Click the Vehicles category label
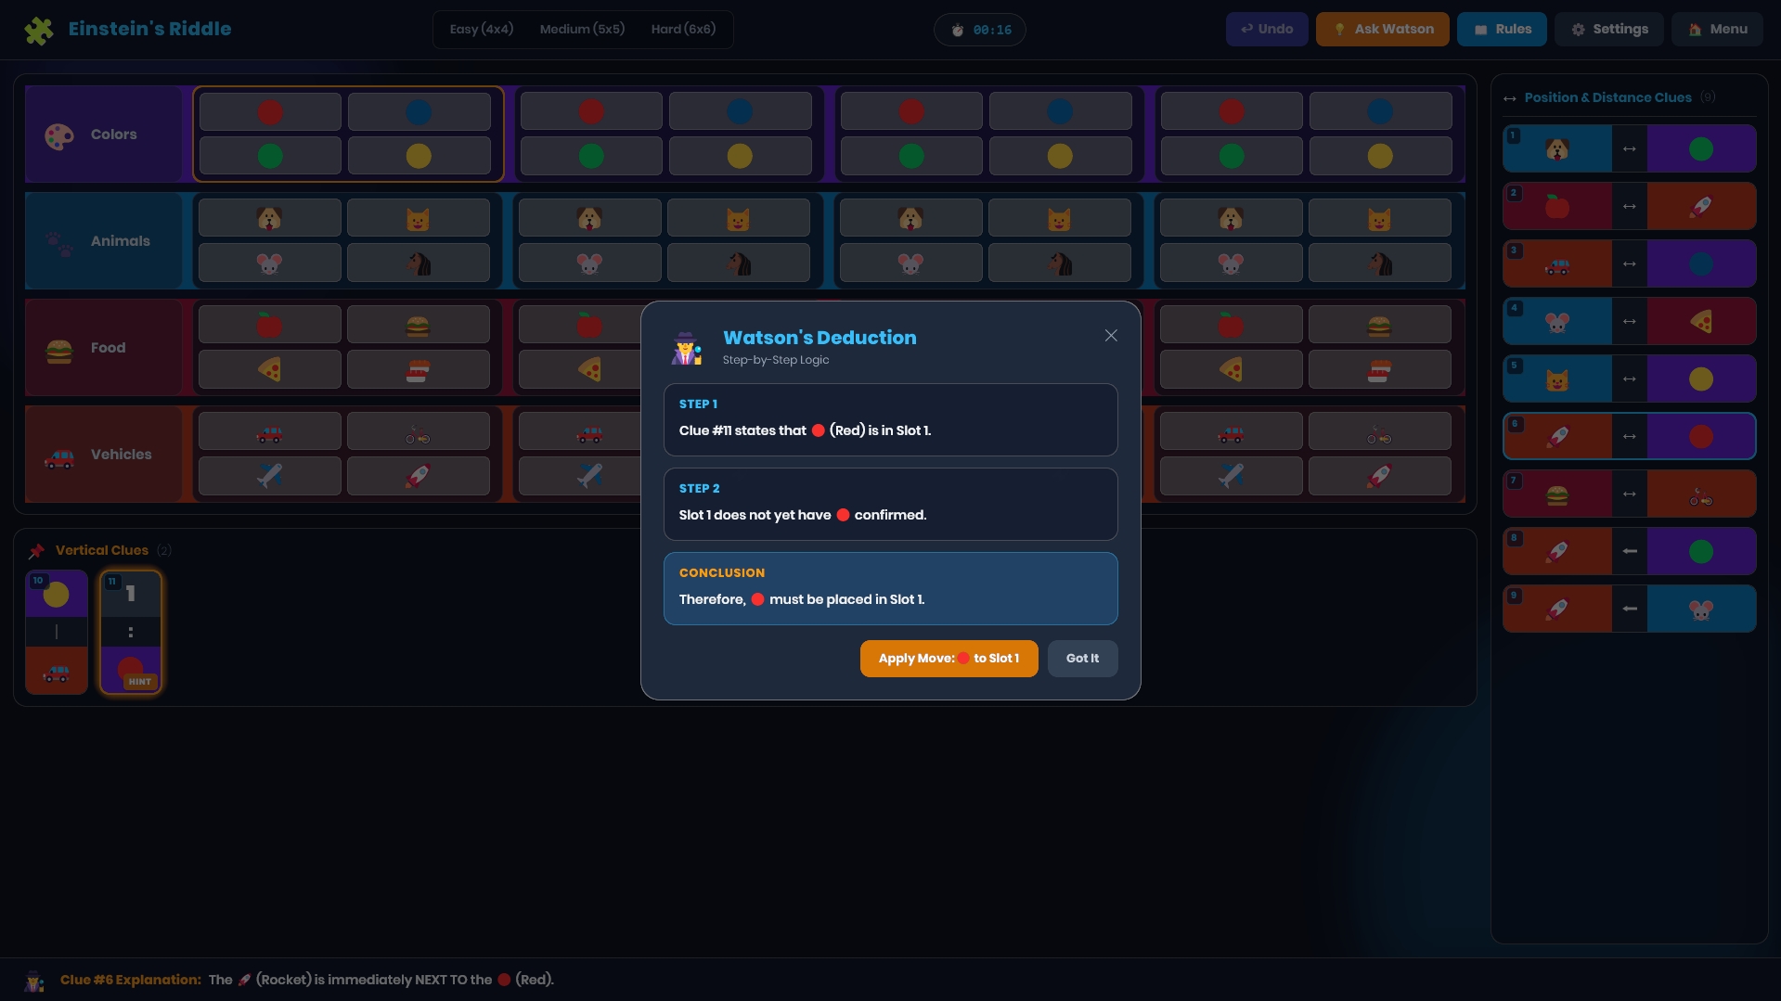This screenshot has height=1001, width=1781. (x=104, y=455)
